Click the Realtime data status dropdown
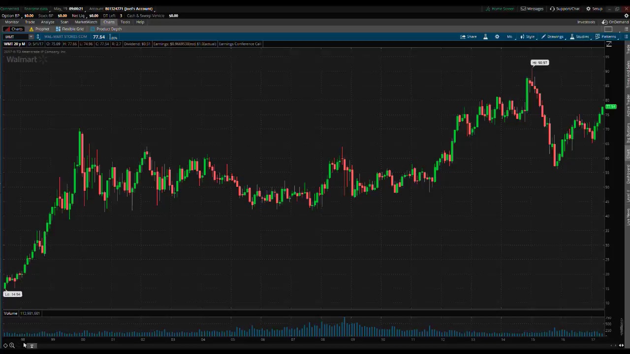 pyautogui.click(x=37, y=9)
